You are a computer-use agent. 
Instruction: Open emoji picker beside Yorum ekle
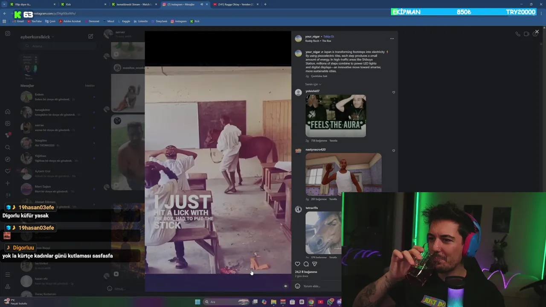[x=297, y=286]
